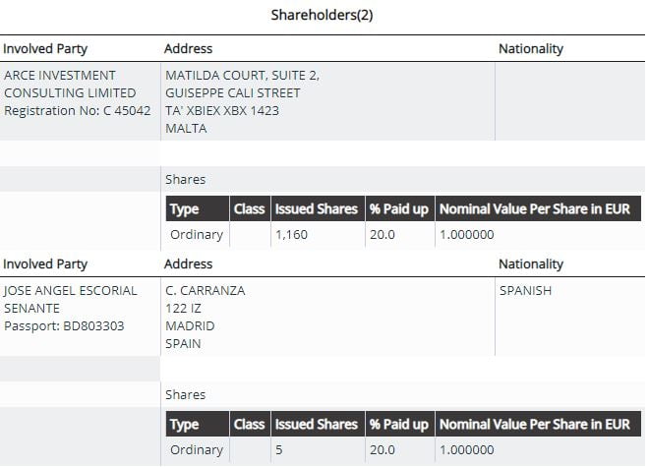Click the SPAIN country line
This screenshot has width=649, height=467.
[184, 344]
